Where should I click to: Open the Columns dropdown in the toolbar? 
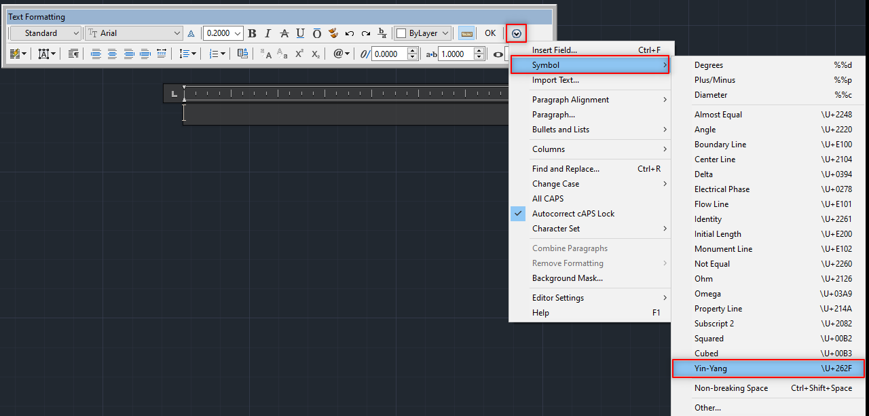click(x=18, y=54)
